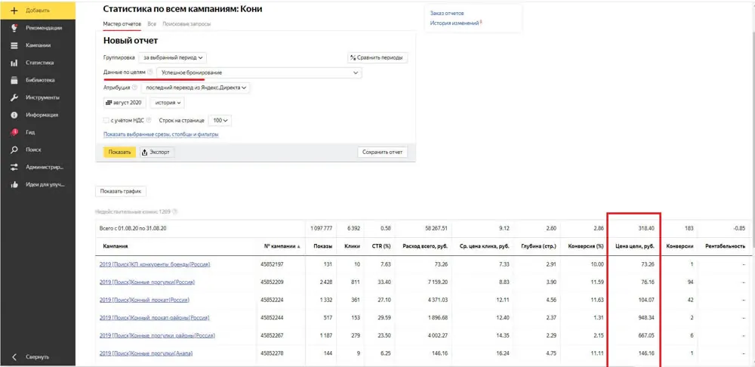Click the Инструменты wrench icon
755x367 pixels.
click(14, 97)
